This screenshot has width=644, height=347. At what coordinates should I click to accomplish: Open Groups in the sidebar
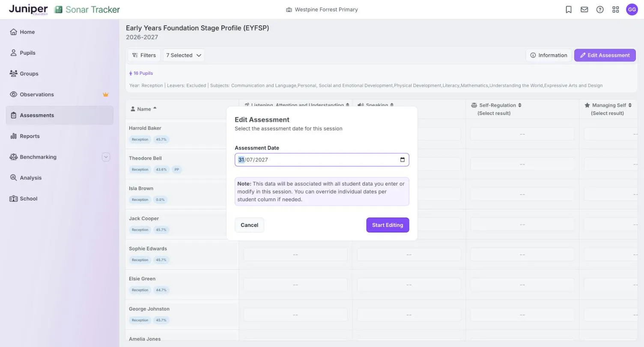(x=60, y=74)
